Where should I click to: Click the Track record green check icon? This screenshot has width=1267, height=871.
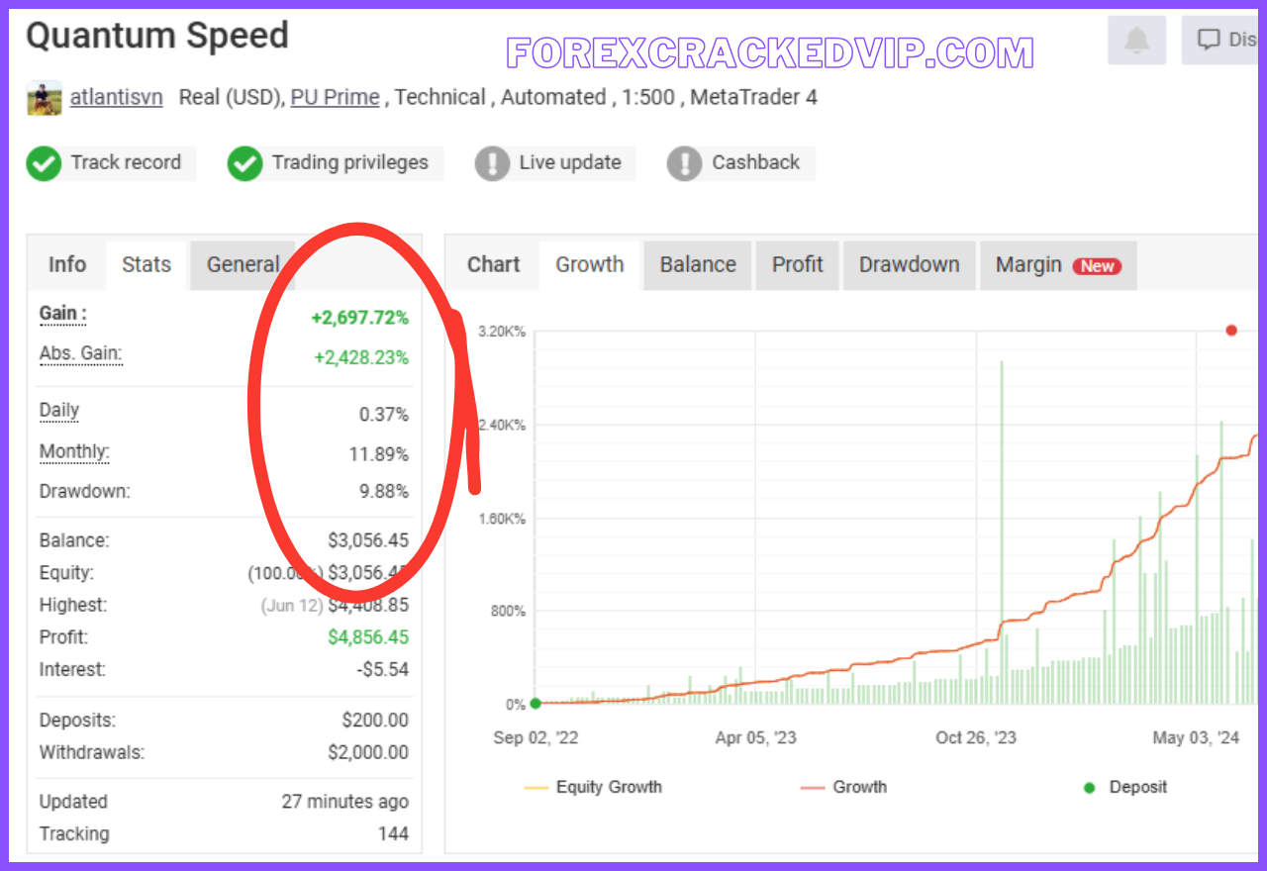pos(45,163)
